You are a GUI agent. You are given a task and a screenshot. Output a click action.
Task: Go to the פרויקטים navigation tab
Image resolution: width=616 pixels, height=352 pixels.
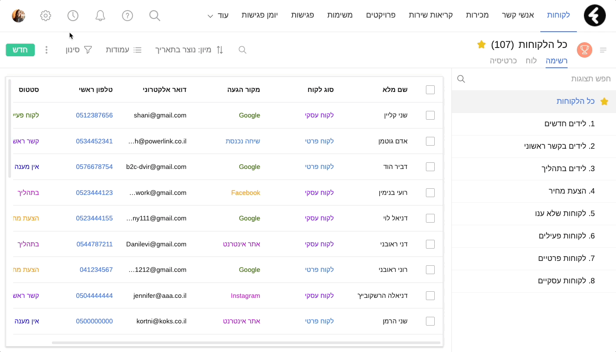381,15
